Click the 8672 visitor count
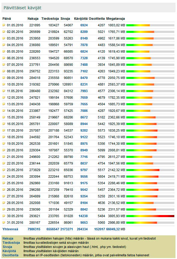 tap(84, 117)
